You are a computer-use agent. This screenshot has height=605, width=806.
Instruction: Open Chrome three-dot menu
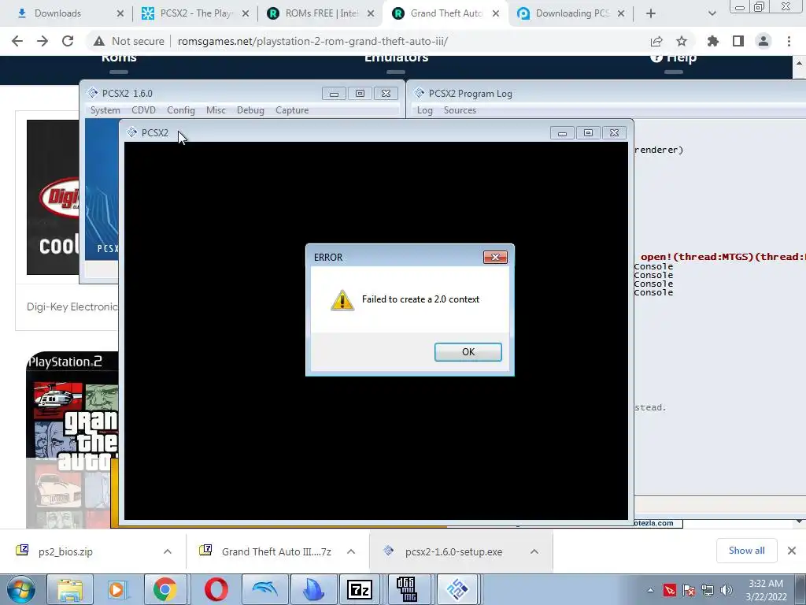tap(789, 41)
